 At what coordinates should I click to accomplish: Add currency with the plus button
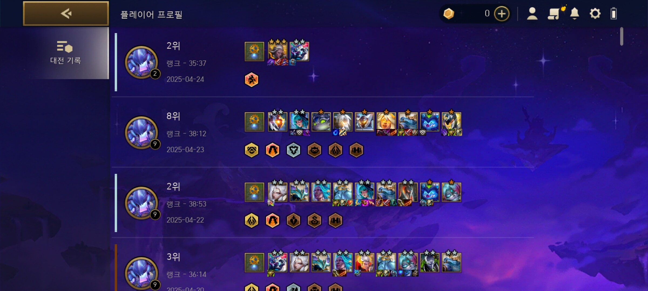502,13
